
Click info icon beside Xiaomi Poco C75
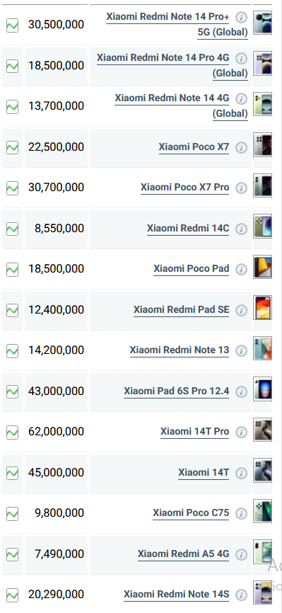click(242, 514)
